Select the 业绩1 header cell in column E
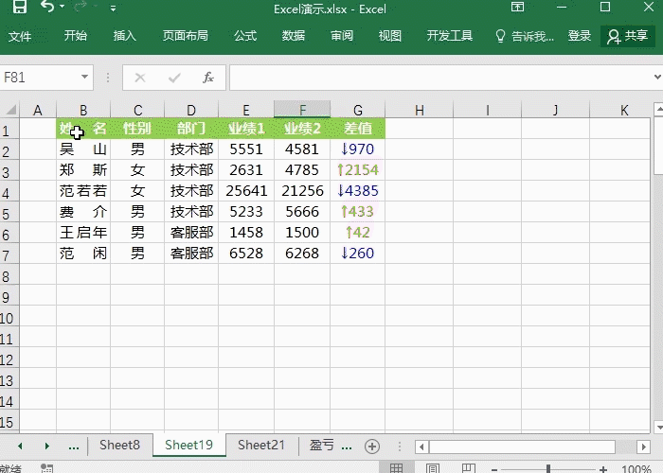 pyautogui.click(x=246, y=129)
